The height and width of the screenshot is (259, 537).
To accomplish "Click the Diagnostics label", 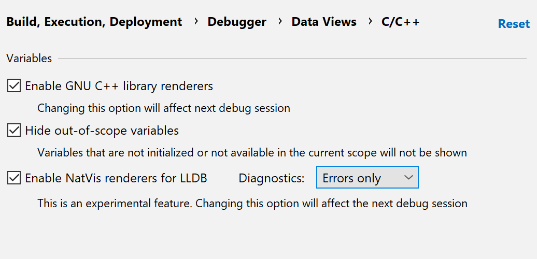I will click(272, 178).
